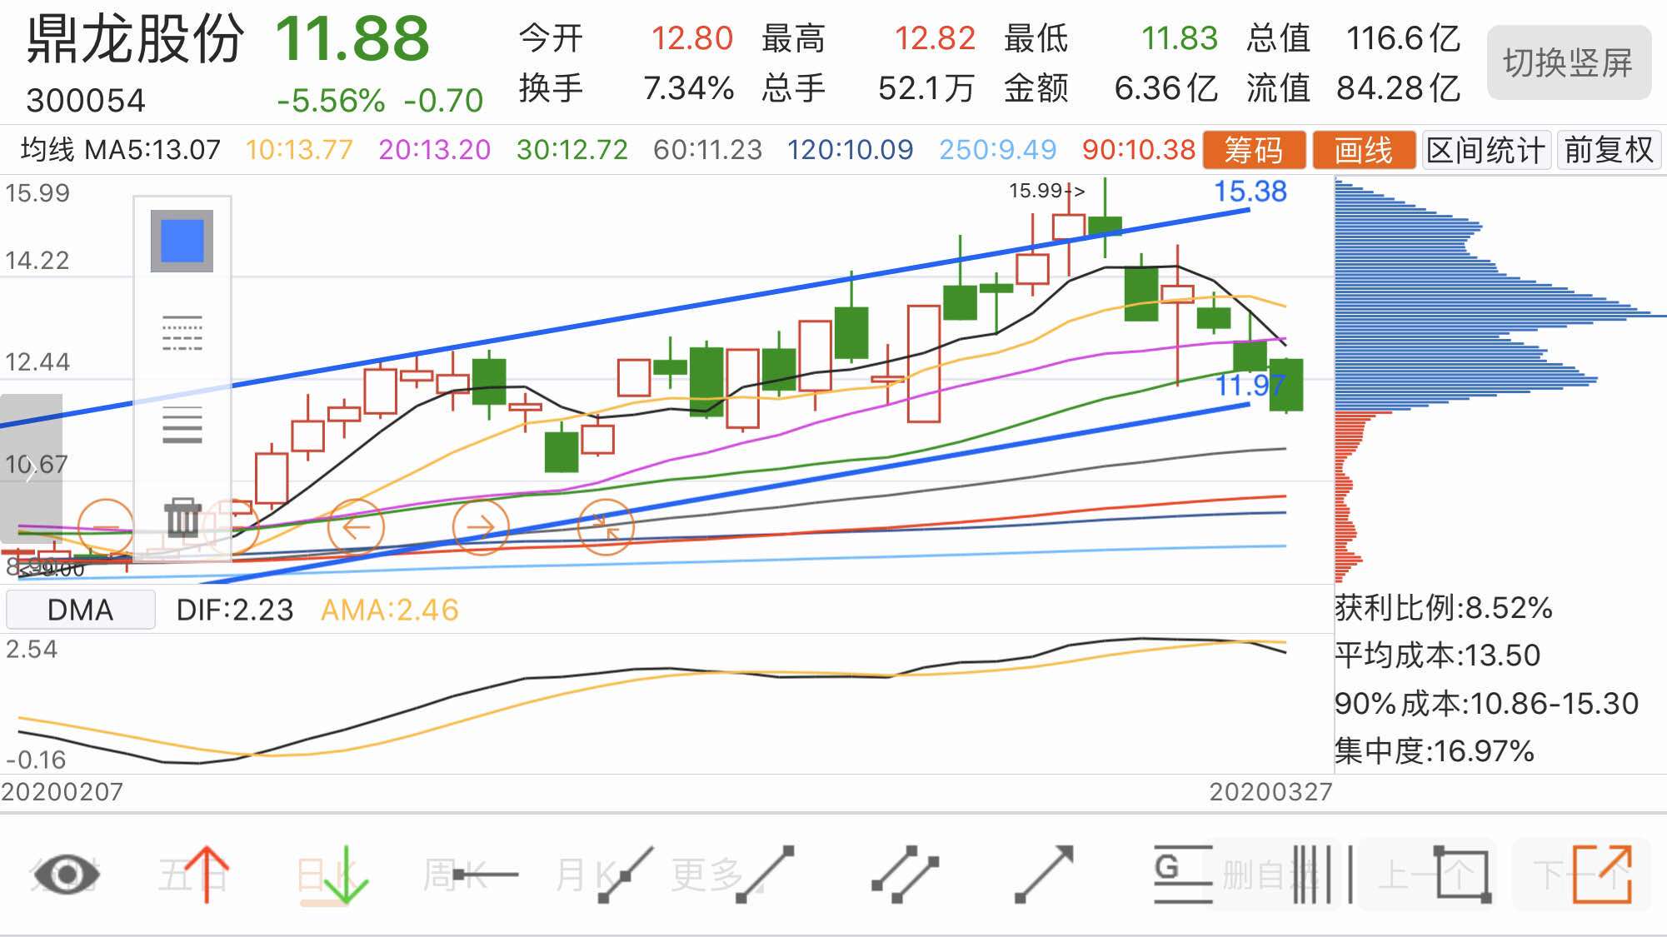Tap the stock code 300054
This screenshot has width=1667, height=937.
click(x=86, y=101)
